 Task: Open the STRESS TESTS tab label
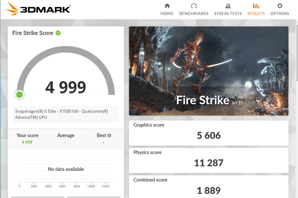click(228, 14)
